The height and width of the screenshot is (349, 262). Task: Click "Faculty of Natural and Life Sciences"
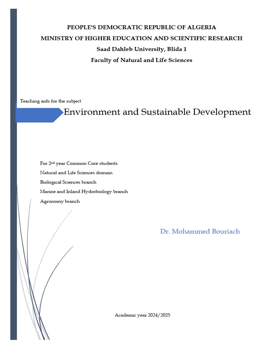coord(142,60)
